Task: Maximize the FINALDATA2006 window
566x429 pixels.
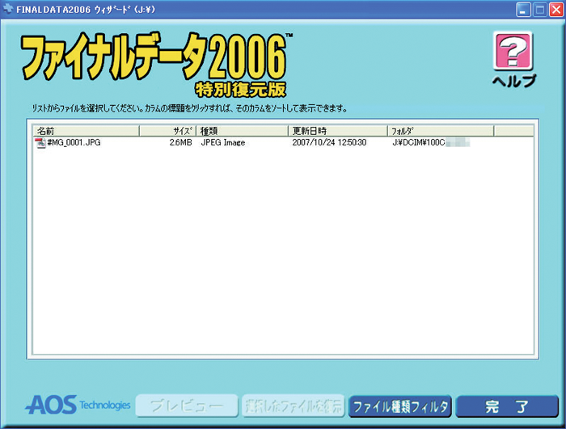Action: click(540, 10)
